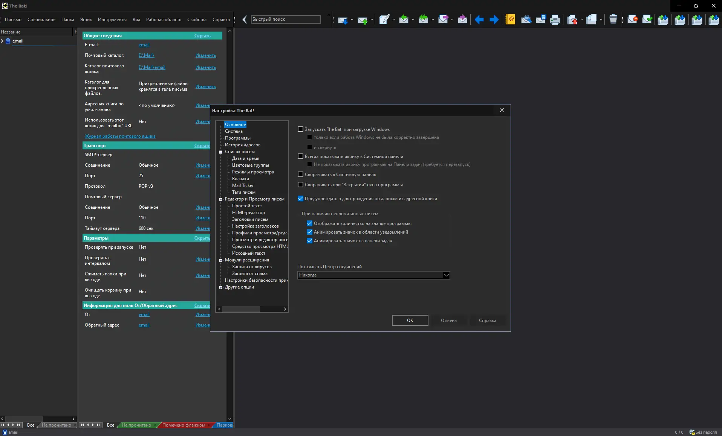Click right arrow of settings tree scrollbar

(x=285, y=309)
